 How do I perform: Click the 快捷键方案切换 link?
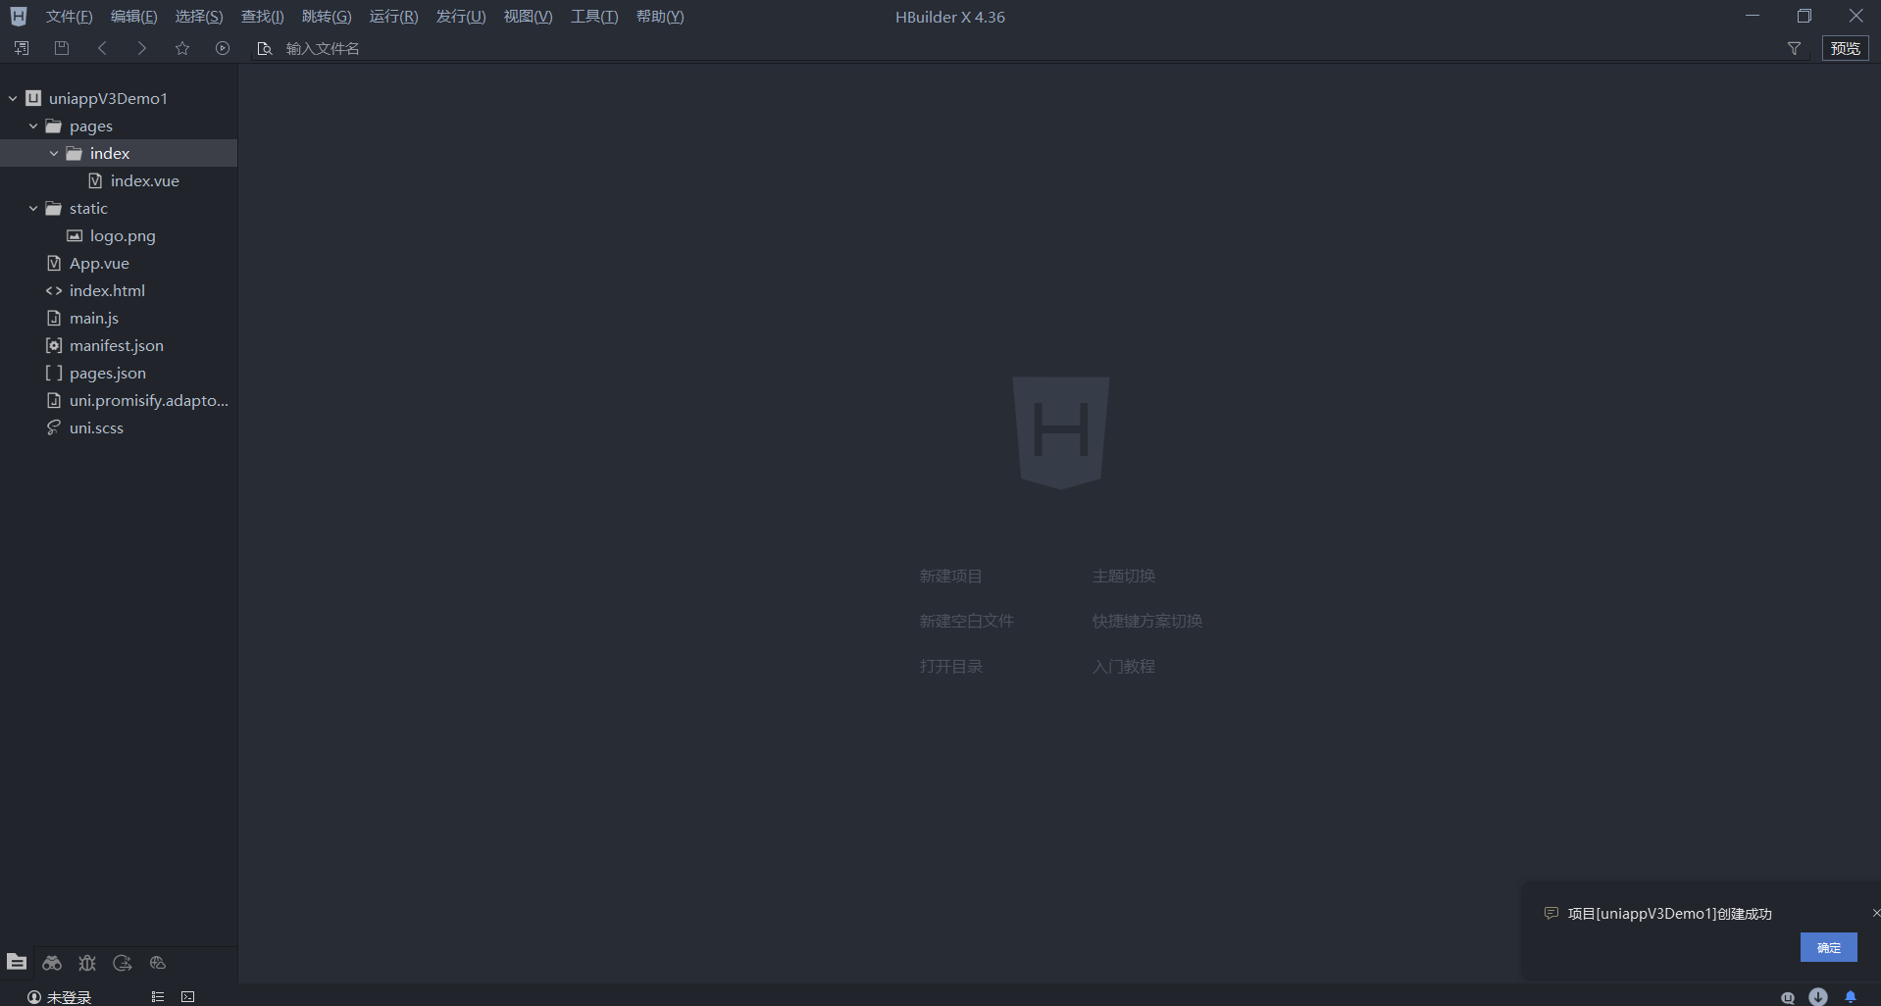[1147, 621]
